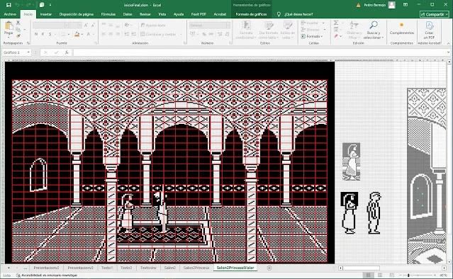Click Ordenar y filtrar button
The width and height of the screenshot is (453, 279).
[x=354, y=30]
